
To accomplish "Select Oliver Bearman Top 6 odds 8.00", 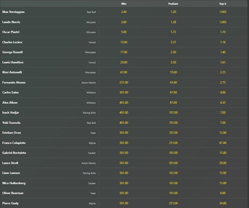I will point(223,193).
